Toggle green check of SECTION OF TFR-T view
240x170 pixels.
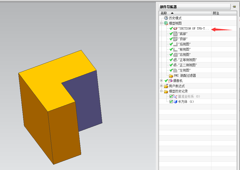(171, 28)
